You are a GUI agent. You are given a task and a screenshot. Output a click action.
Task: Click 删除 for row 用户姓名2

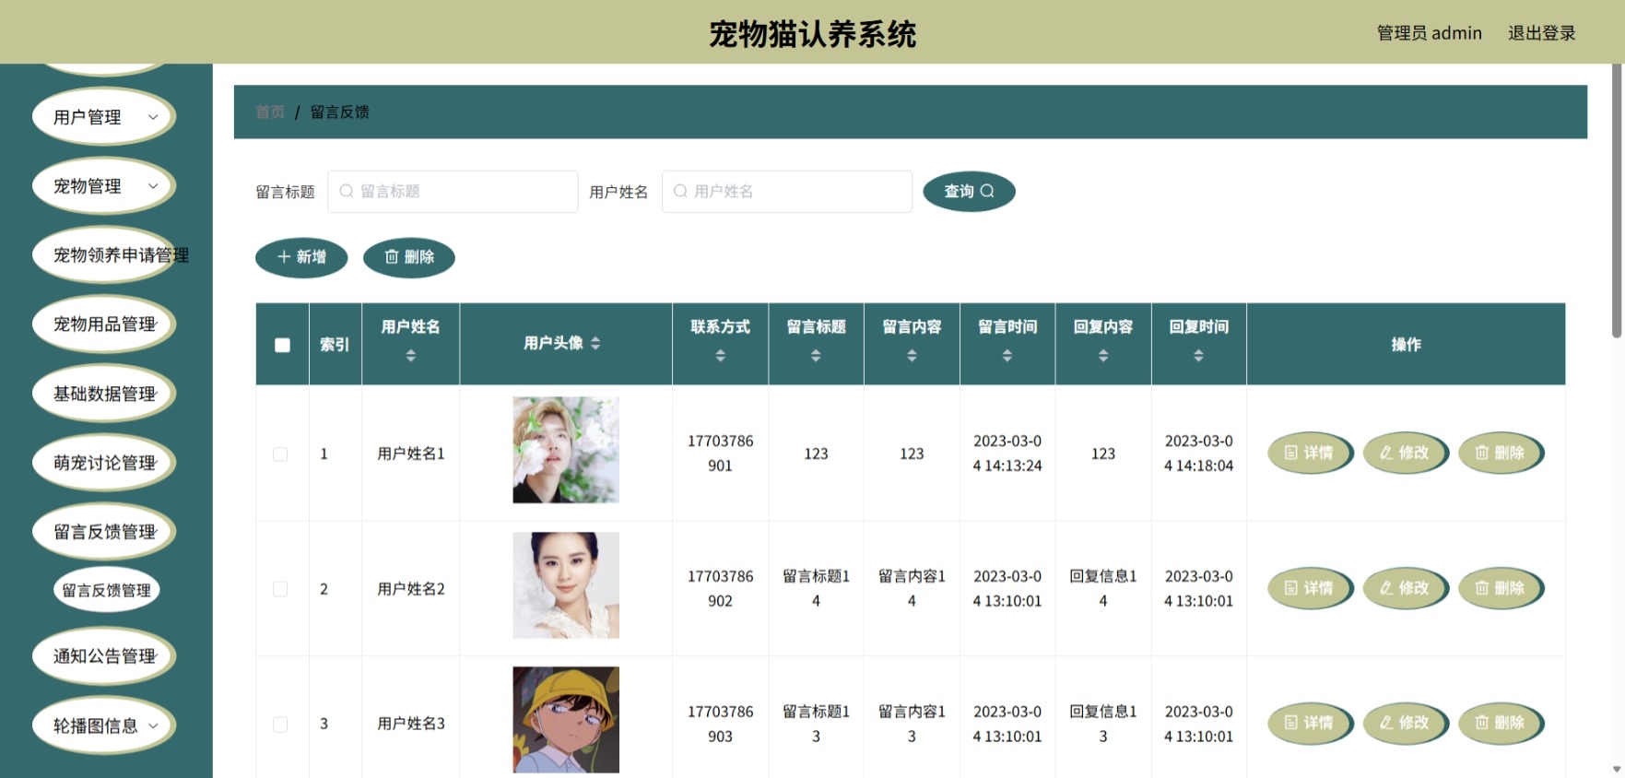(1501, 588)
